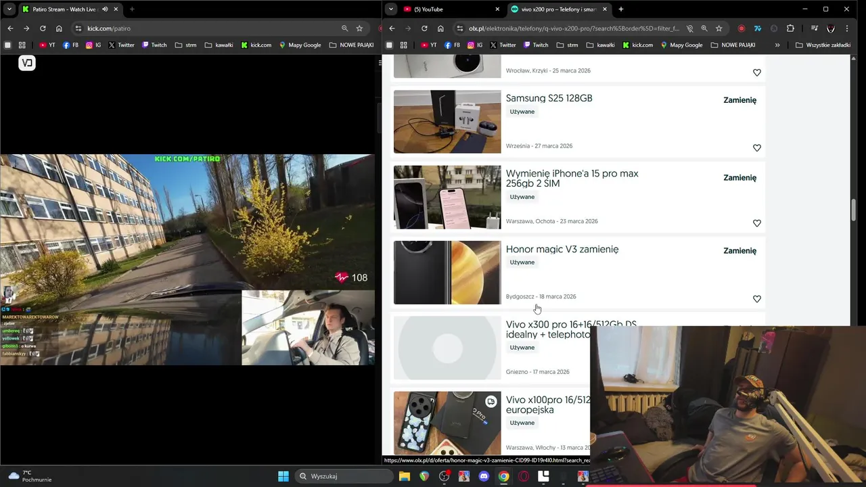Open zoom options in the OLX address bar
Image resolution: width=866 pixels, height=487 pixels.
tap(704, 28)
